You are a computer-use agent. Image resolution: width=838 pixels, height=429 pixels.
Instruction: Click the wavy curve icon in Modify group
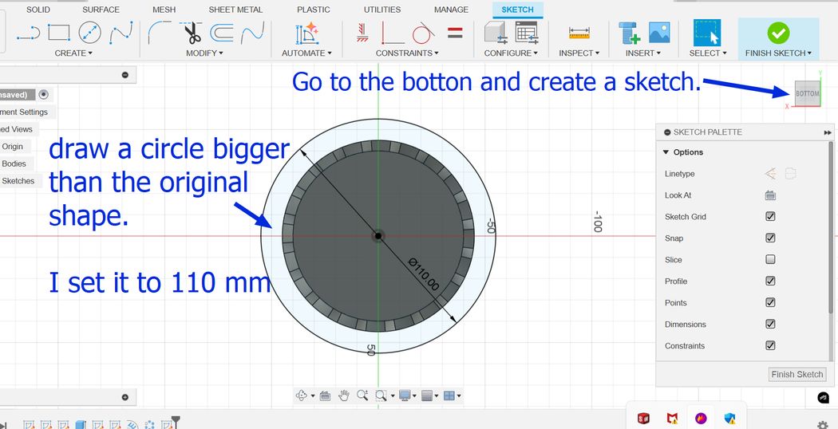click(253, 33)
